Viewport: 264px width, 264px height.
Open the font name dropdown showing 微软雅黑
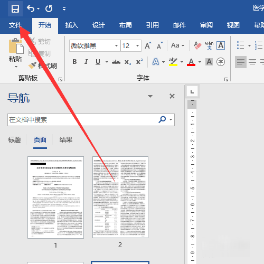pyautogui.click(x=95, y=46)
